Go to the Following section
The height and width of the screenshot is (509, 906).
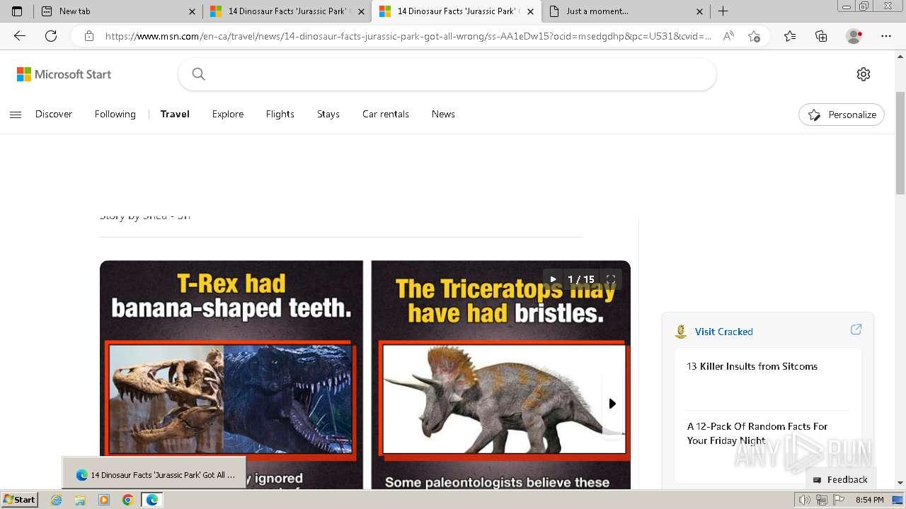[x=115, y=114]
